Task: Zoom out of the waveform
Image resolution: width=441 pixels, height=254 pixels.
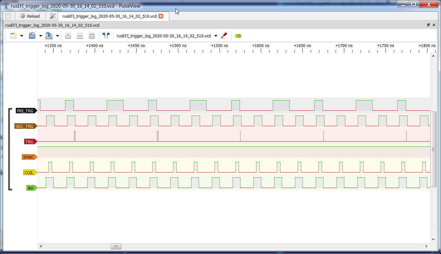Action: tap(80, 36)
